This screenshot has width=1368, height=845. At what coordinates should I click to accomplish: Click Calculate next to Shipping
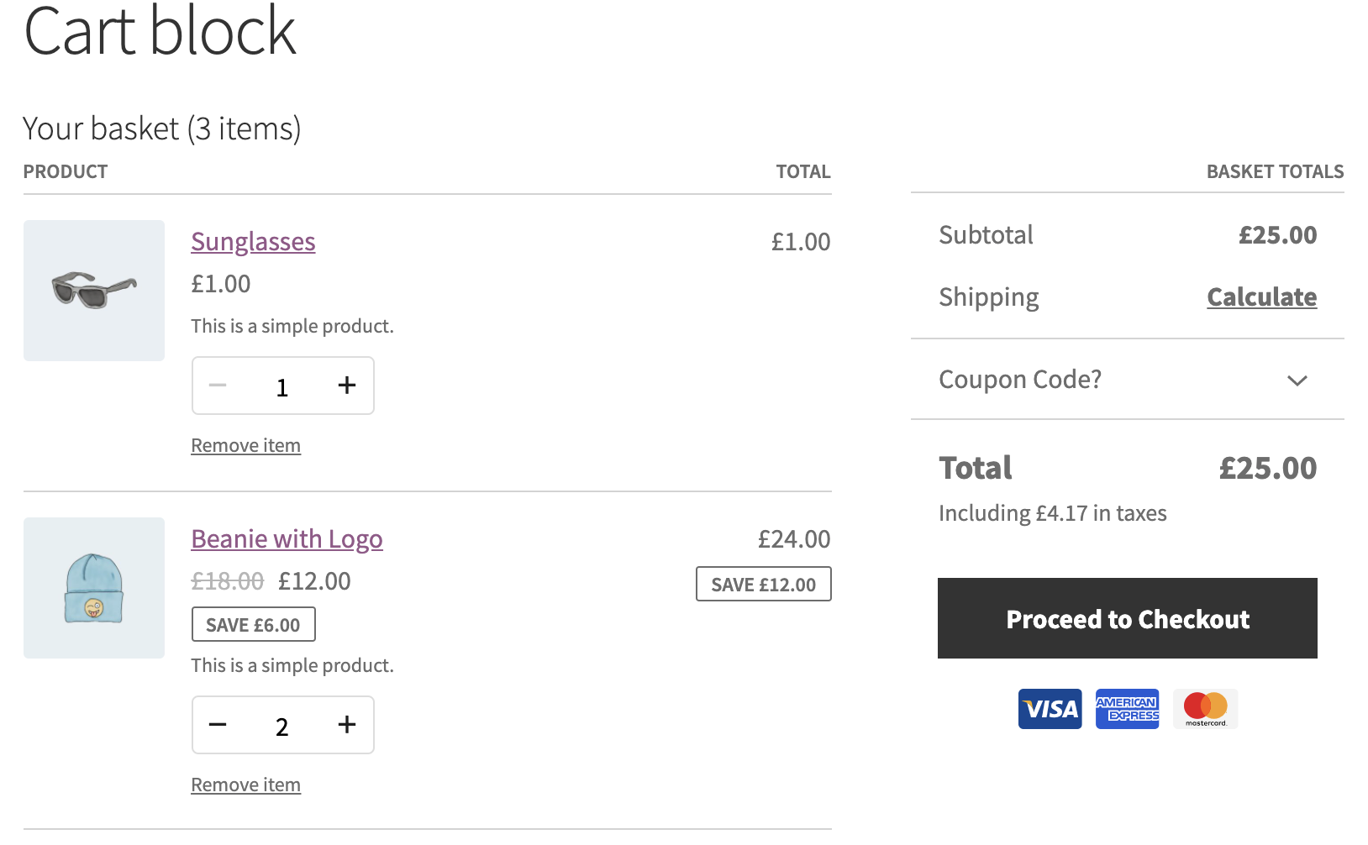tap(1261, 297)
